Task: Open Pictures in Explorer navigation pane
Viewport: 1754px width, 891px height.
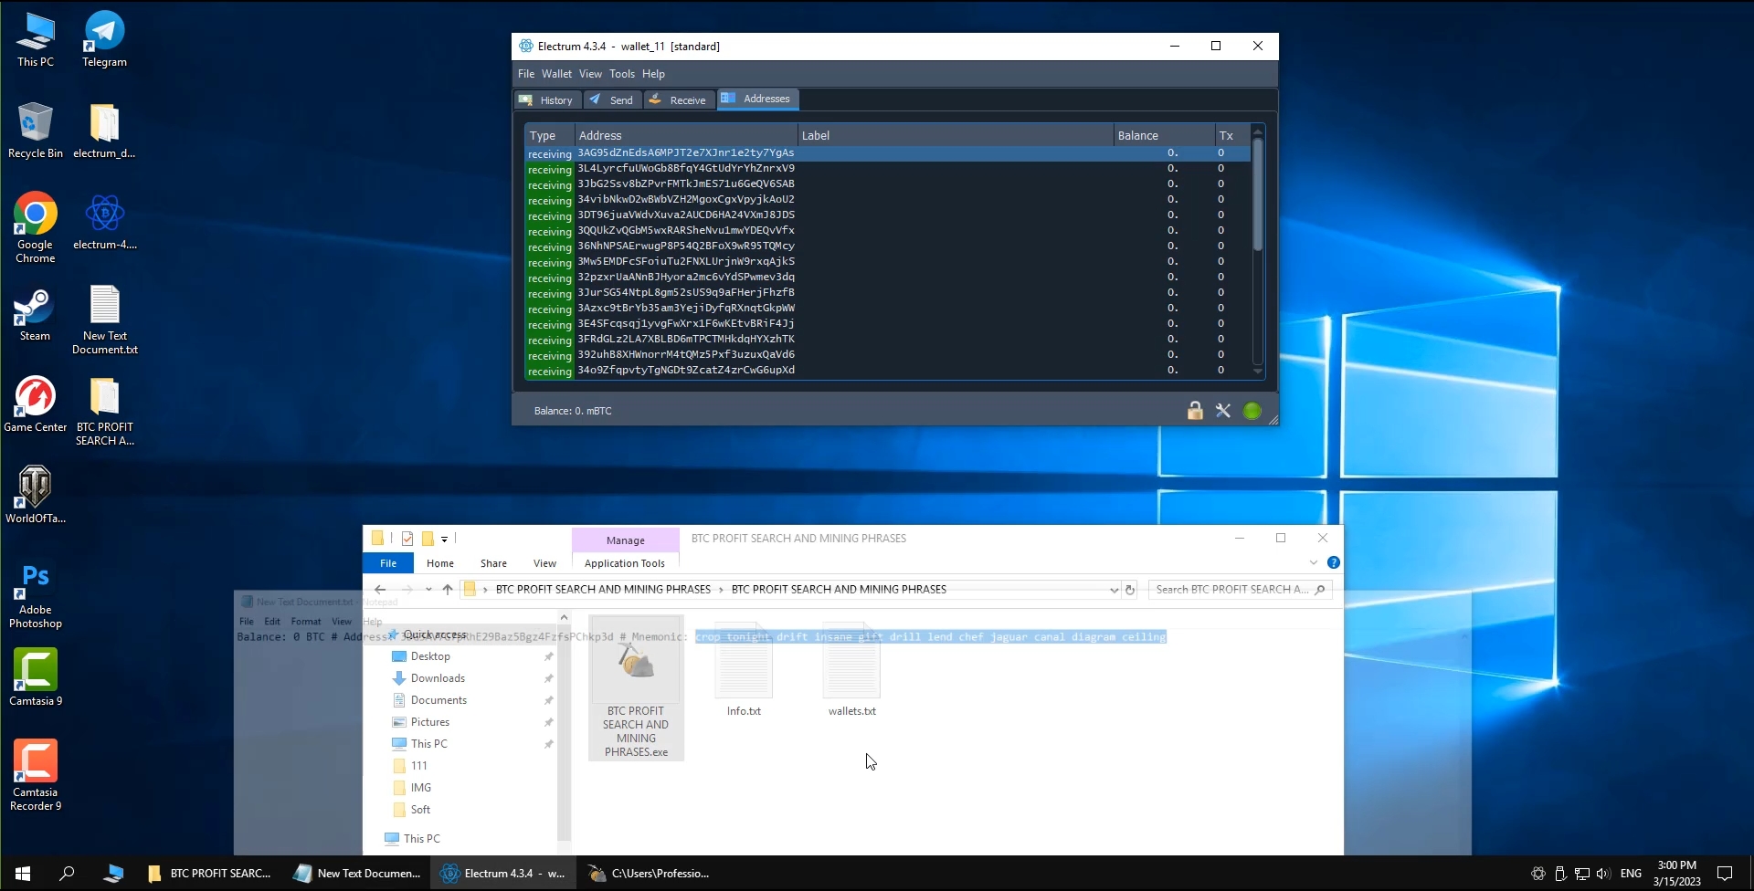Action: (430, 722)
